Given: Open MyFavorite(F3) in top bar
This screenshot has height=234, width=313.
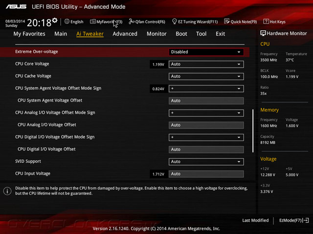Looking at the screenshot, I should [106, 21].
